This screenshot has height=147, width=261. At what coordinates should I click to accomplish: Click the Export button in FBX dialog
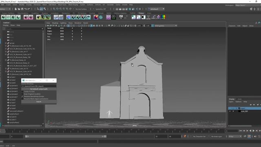pyautogui.click(x=39, y=102)
